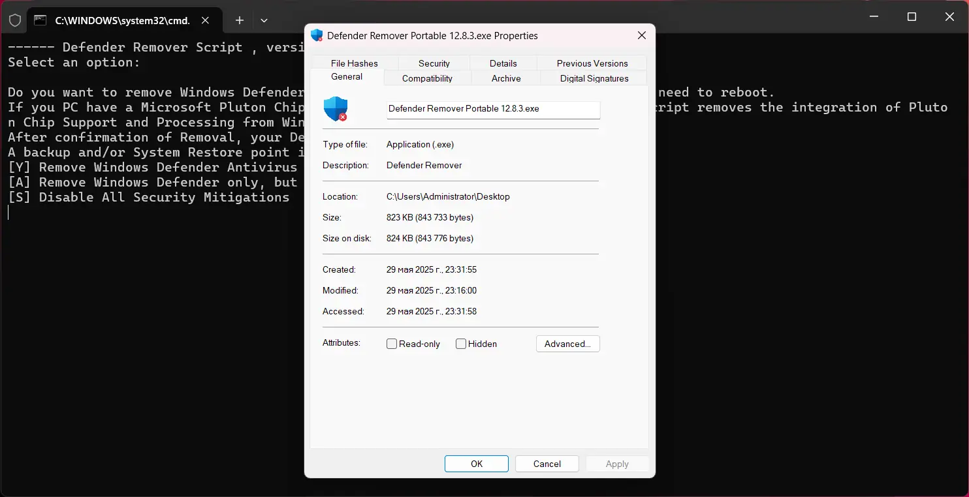969x497 pixels.
Task: Switch to the File Hashes tab
Action: 354,63
